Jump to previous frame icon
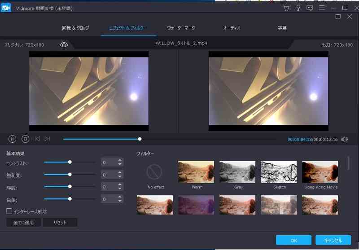Image resolution: width=359 pixels, height=250 pixels. click(x=37, y=139)
